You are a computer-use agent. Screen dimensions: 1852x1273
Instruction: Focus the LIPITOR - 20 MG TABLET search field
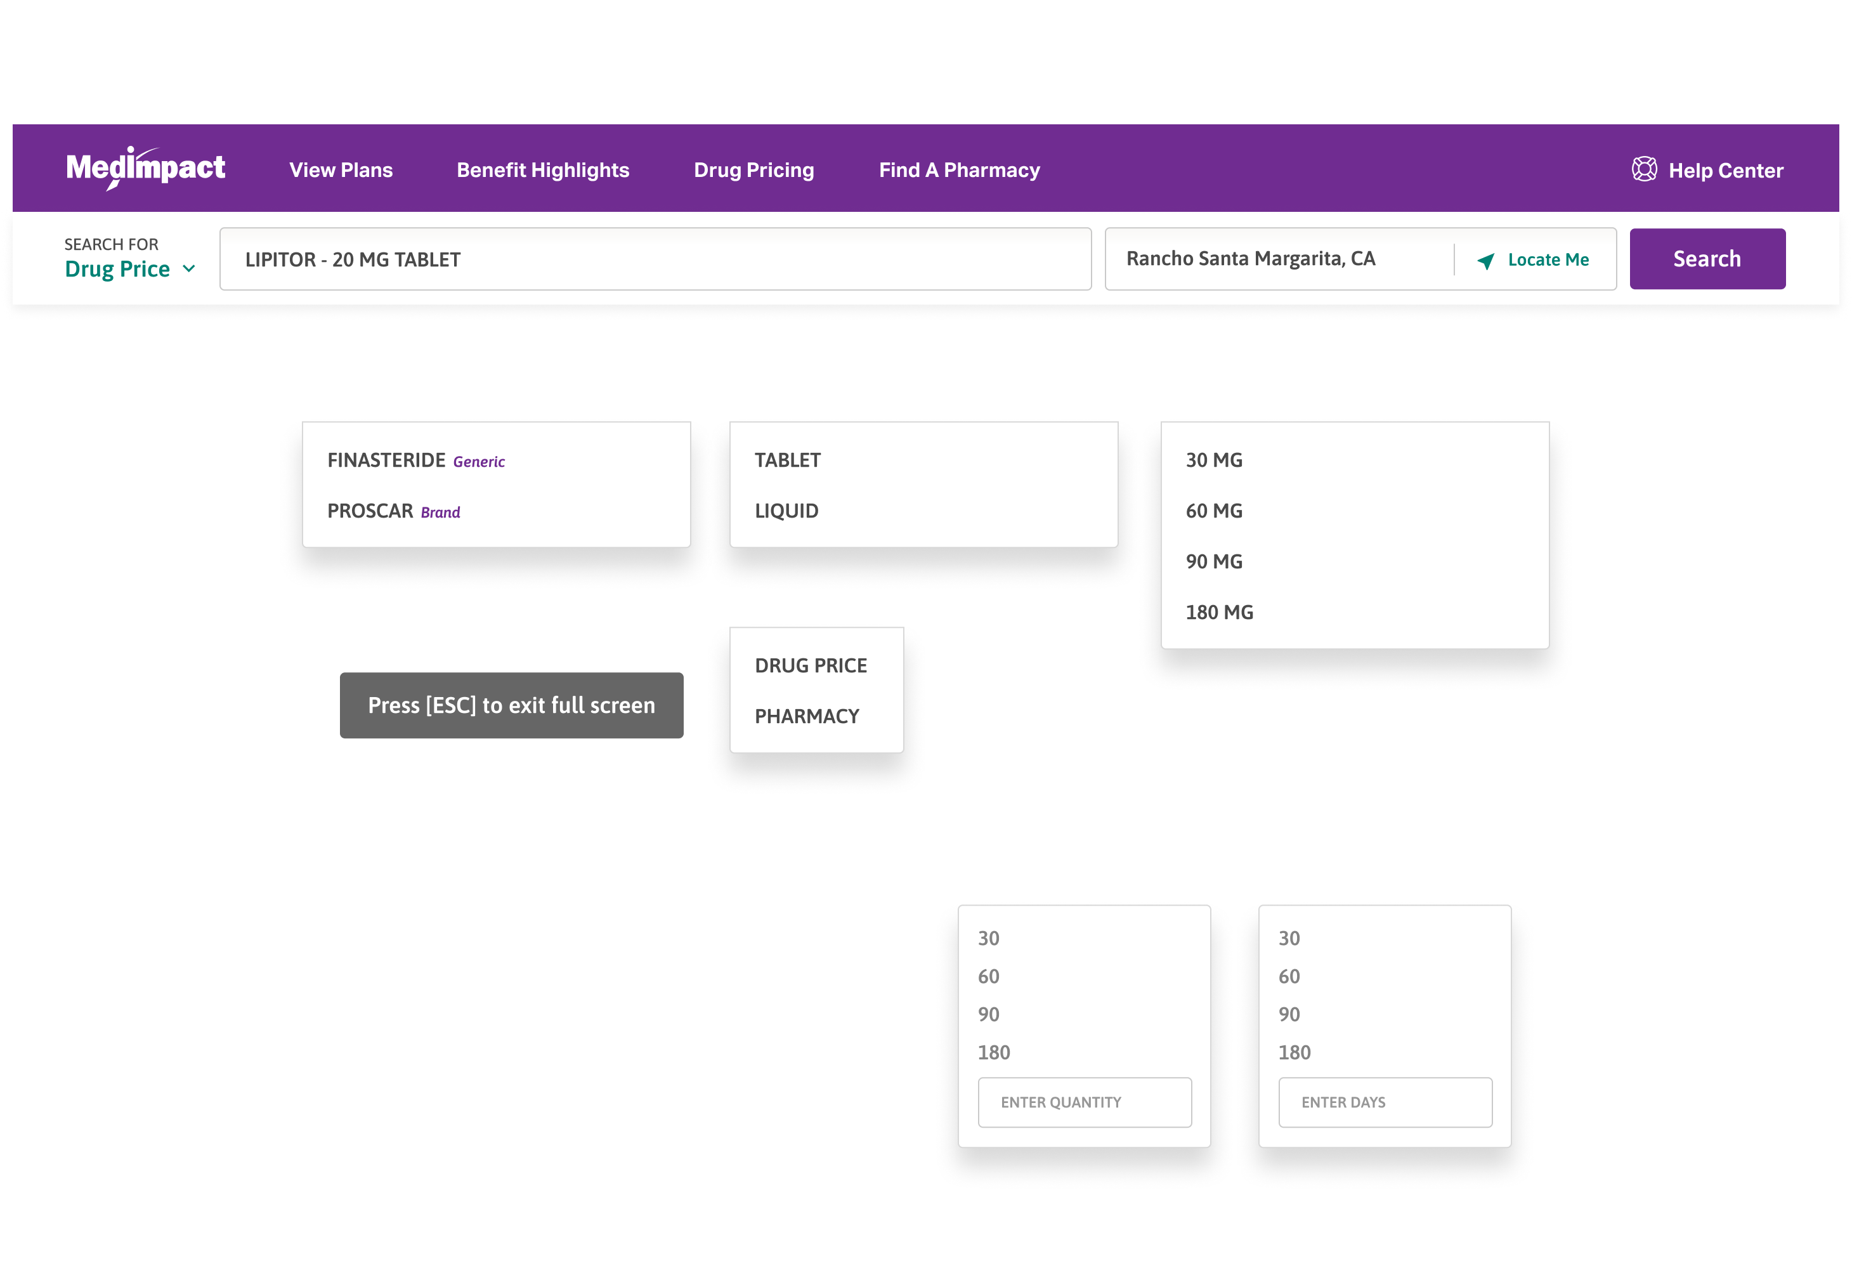point(655,259)
